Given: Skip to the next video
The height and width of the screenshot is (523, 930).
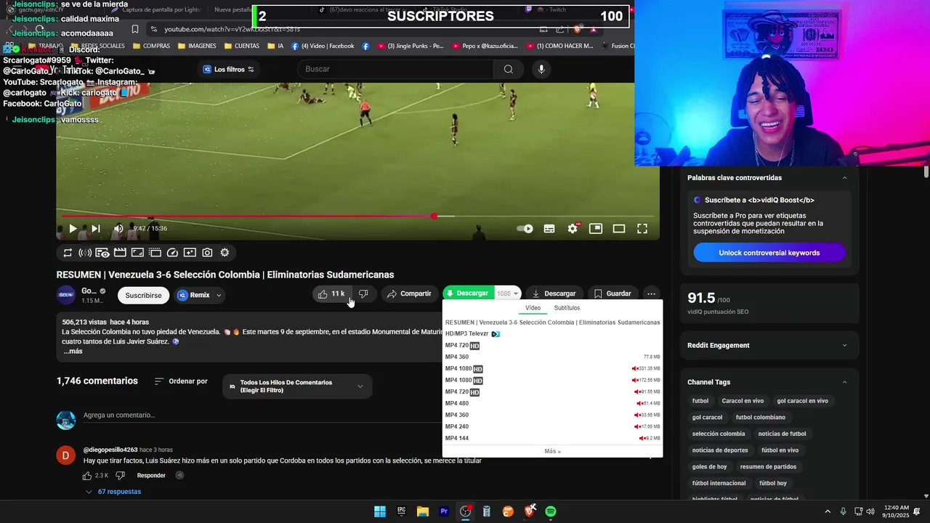Looking at the screenshot, I should (x=95, y=228).
